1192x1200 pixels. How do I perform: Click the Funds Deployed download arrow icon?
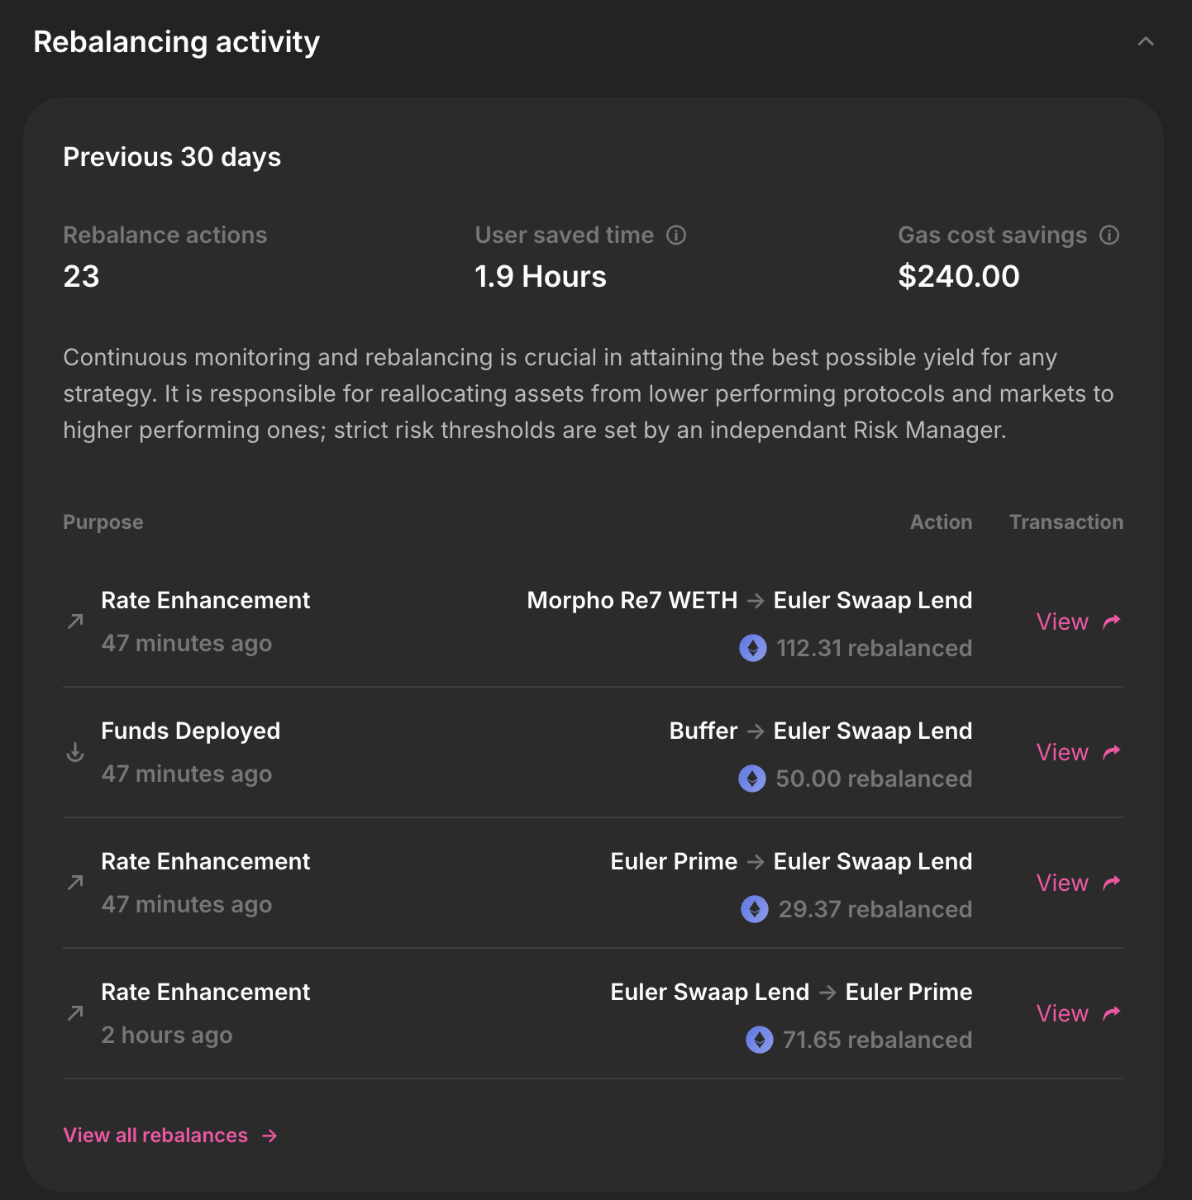tap(75, 752)
